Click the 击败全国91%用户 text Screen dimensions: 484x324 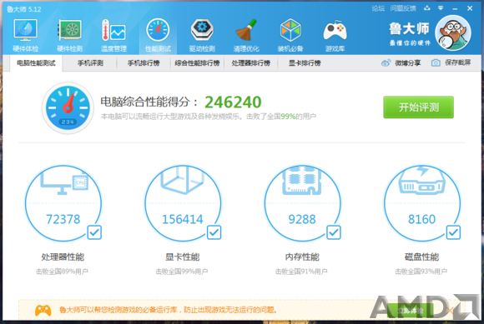301,272
